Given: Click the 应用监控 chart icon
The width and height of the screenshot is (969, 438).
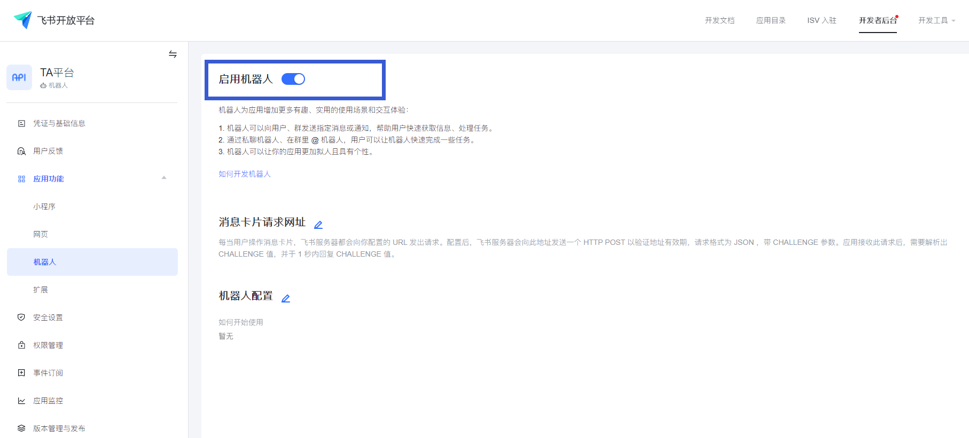Looking at the screenshot, I should [21, 401].
